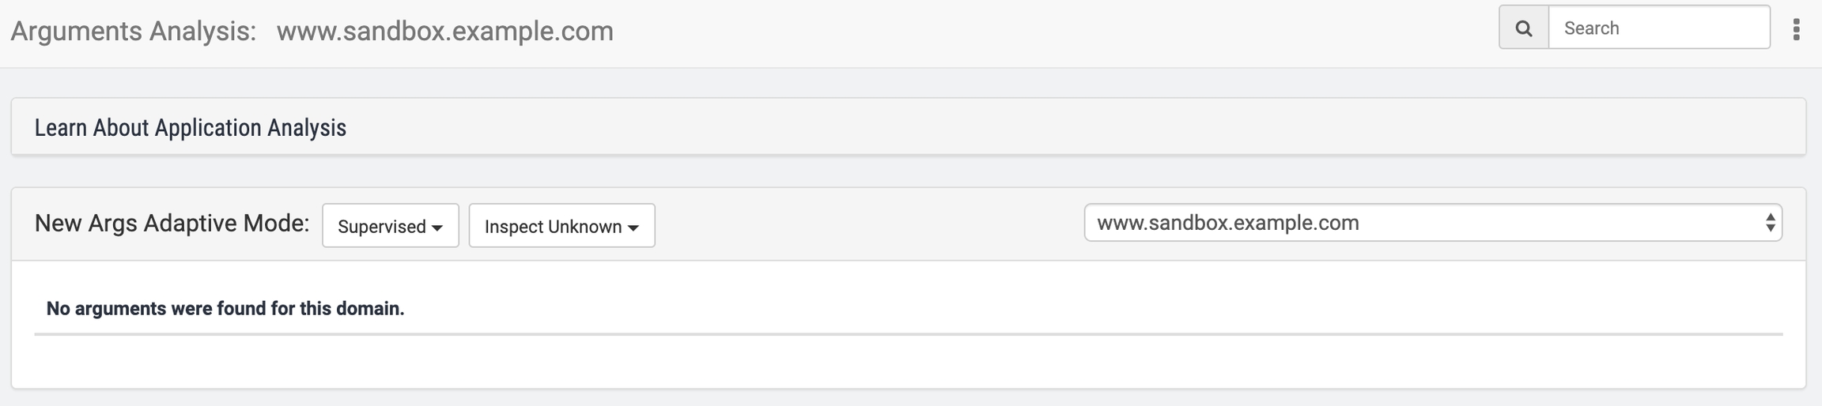Click the up-down arrows on the domain selector

click(1770, 223)
